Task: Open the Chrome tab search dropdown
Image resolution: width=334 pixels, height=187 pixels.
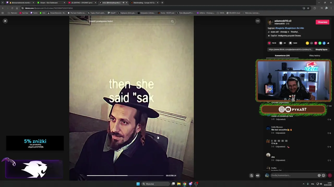Action: pos(3,3)
